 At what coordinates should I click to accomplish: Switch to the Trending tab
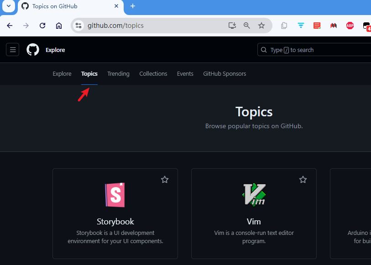[x=118, y=73]
